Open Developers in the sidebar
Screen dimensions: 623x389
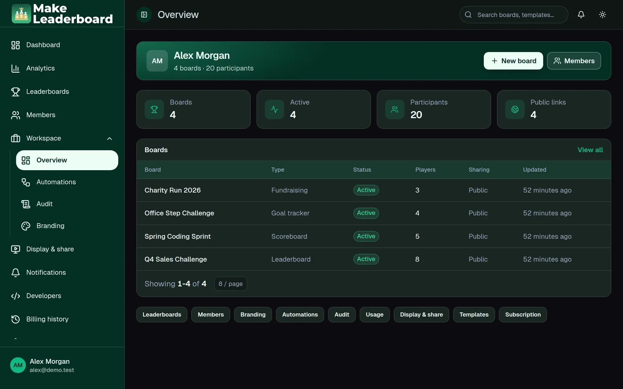click(x=62, y=296)
